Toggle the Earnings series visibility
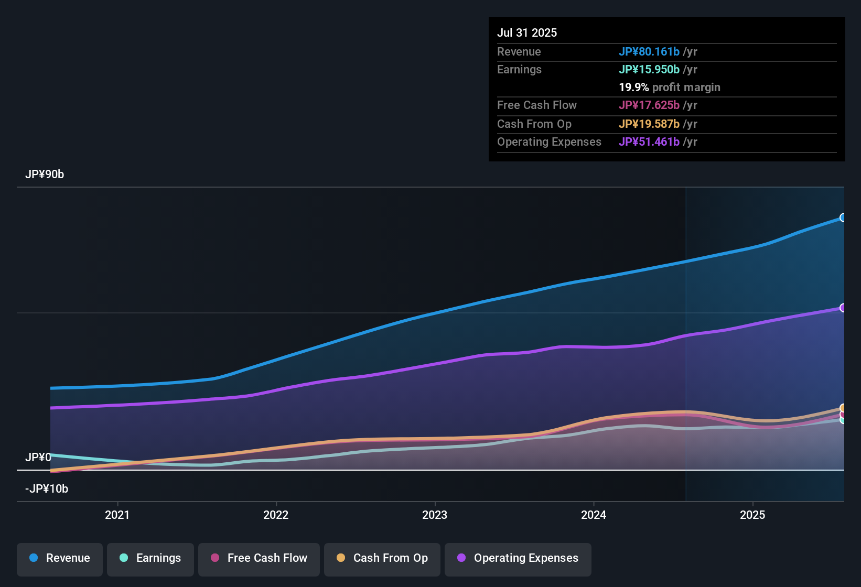 (150, 558)
